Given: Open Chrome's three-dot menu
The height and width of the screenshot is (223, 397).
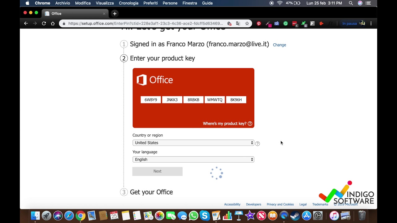Looking at the screenshot, I should [371, 24].
